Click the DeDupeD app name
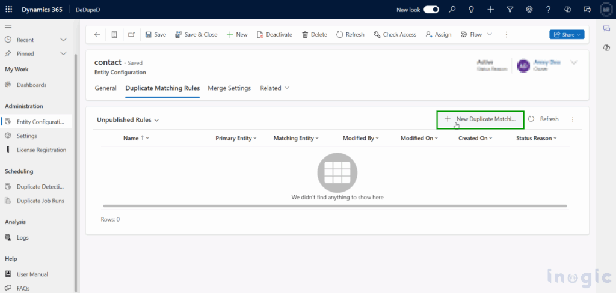This screenshot has width=616, height=293. pos(88,10)
